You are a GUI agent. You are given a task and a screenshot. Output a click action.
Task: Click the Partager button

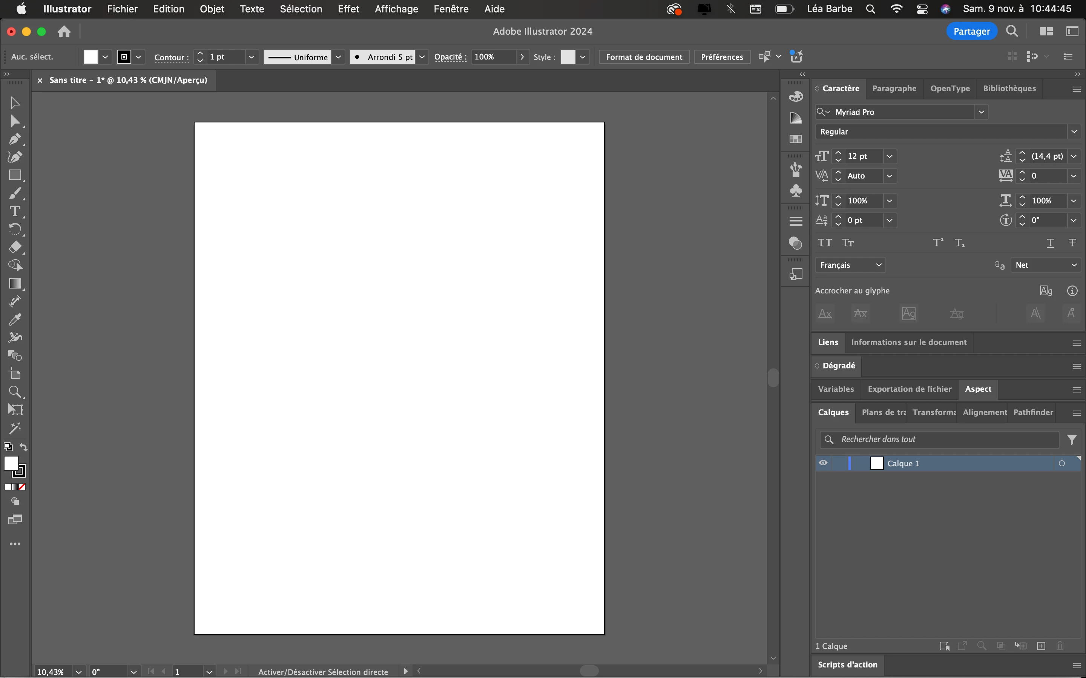pyautogui.click(x=972, y=31)
